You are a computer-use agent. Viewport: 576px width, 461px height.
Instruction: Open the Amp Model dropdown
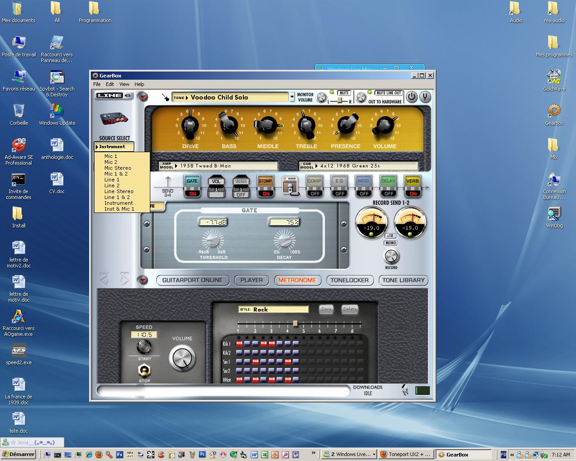(x=218, y=166)
